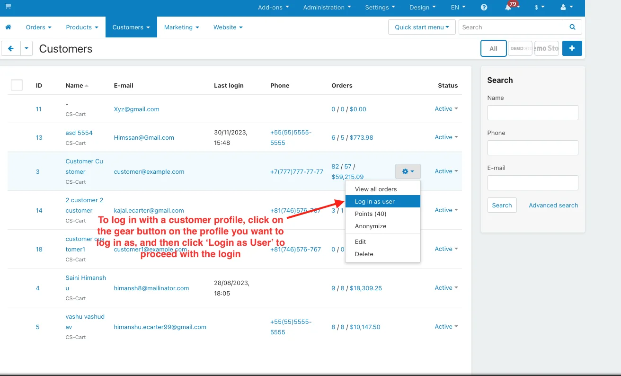Focus the Phone field in Search panel
This screenshot has width=621, height=376.
(533, 148)
